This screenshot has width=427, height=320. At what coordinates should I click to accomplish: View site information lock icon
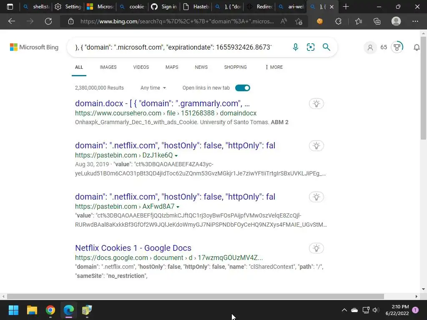[71, 21]
